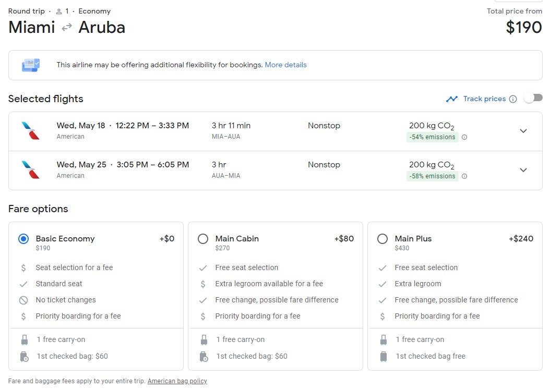
Task: Select the Main Plus fare radio button
Action: 382,239
